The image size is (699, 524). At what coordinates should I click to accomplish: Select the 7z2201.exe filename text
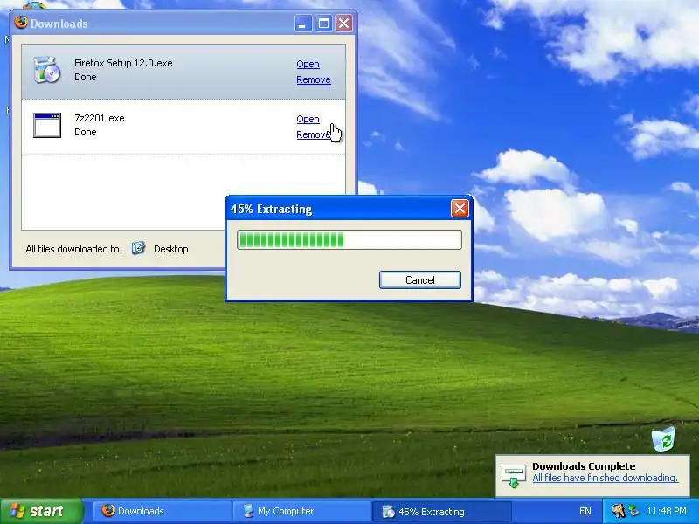pyautogui.click(x=99, y=118)
